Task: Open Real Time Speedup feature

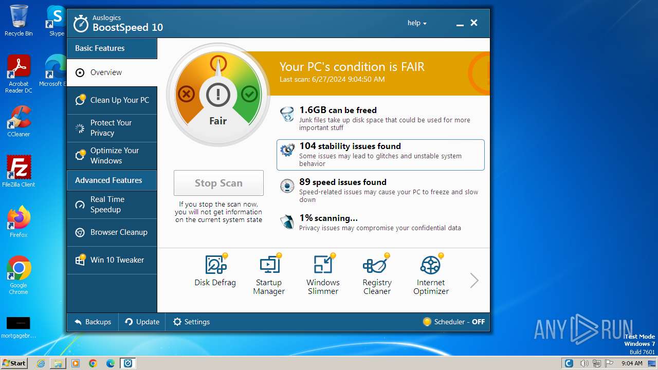Action: 112,205
